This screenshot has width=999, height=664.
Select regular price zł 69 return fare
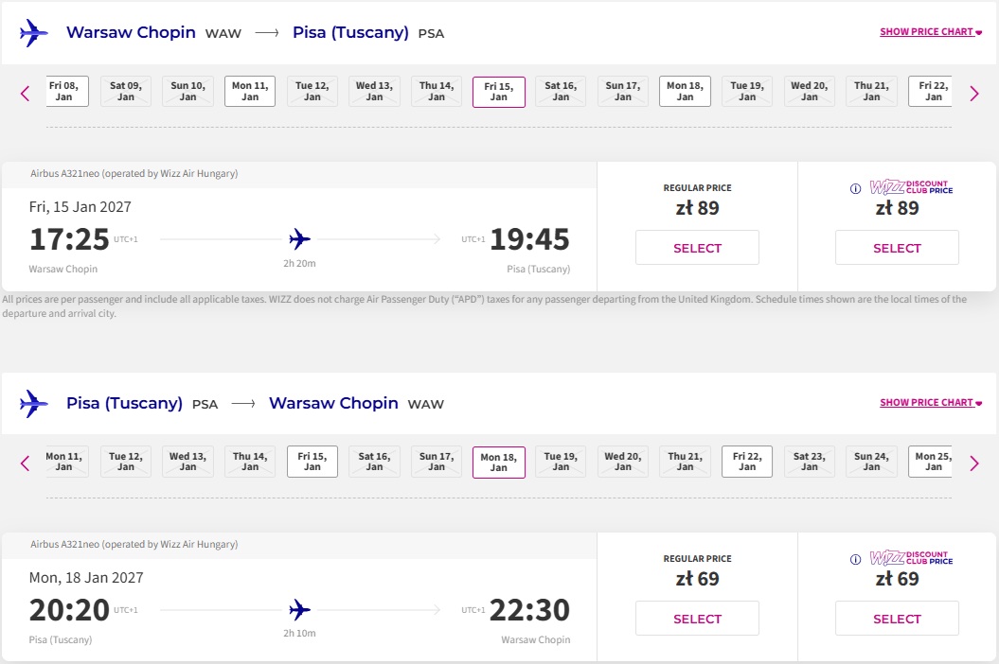pyautogui.click(x=697, y=619)
